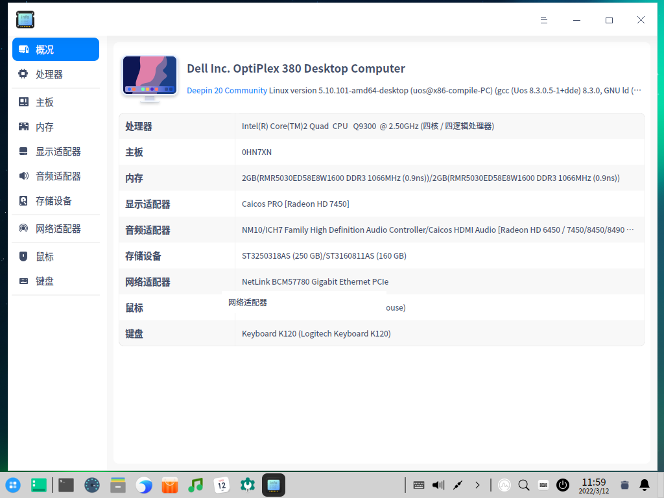664x498 pixels.
Task: Open 主板 motherboard section in sidebar
Action: (56, 102)
